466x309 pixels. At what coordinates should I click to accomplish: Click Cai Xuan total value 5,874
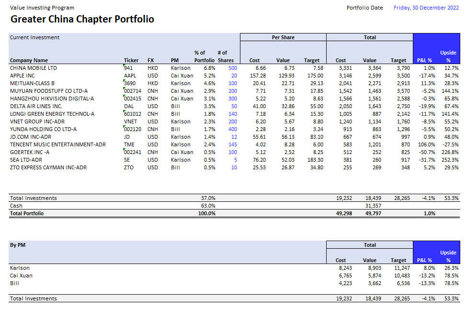pos(375,276)
